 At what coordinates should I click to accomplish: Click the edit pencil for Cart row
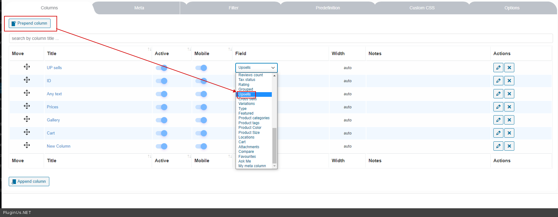(x=498, y=133)
